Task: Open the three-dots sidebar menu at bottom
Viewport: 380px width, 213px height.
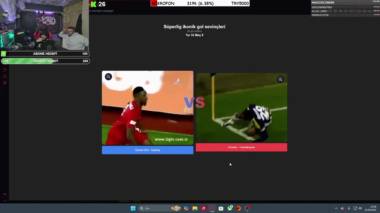Action: coord(5,200)
